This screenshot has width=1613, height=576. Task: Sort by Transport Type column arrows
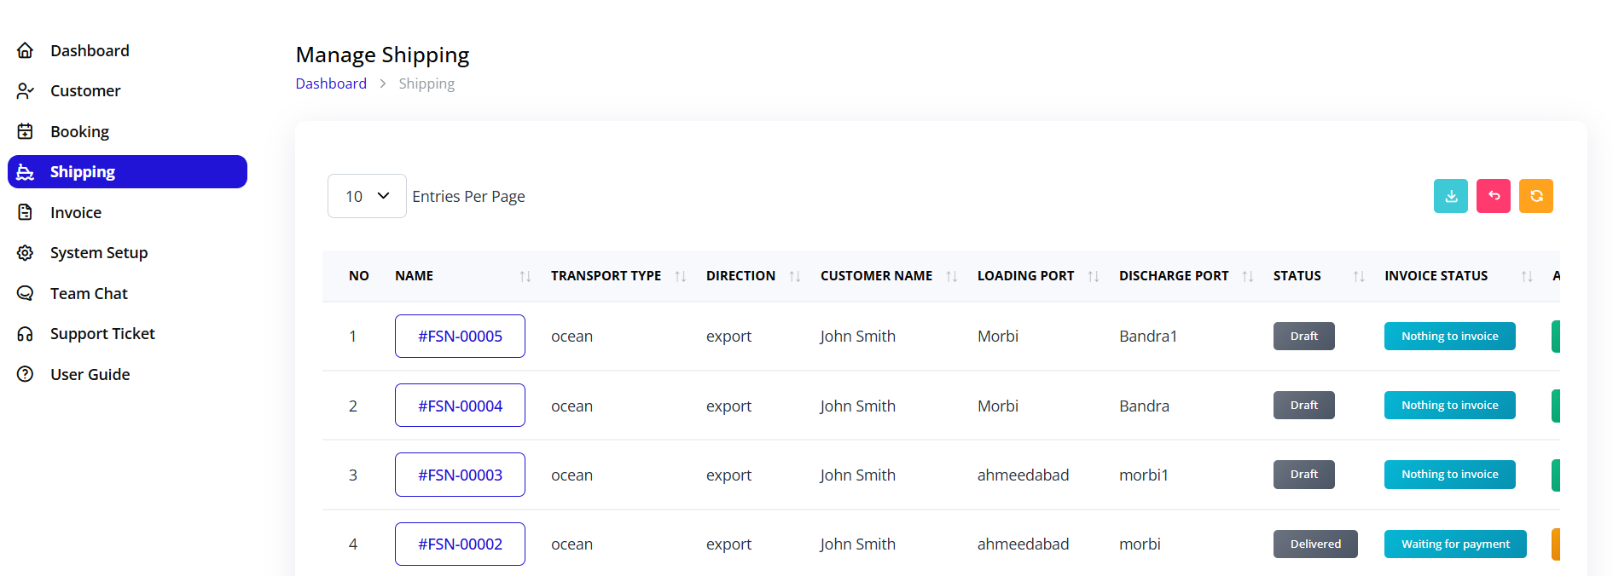(681, 276)
